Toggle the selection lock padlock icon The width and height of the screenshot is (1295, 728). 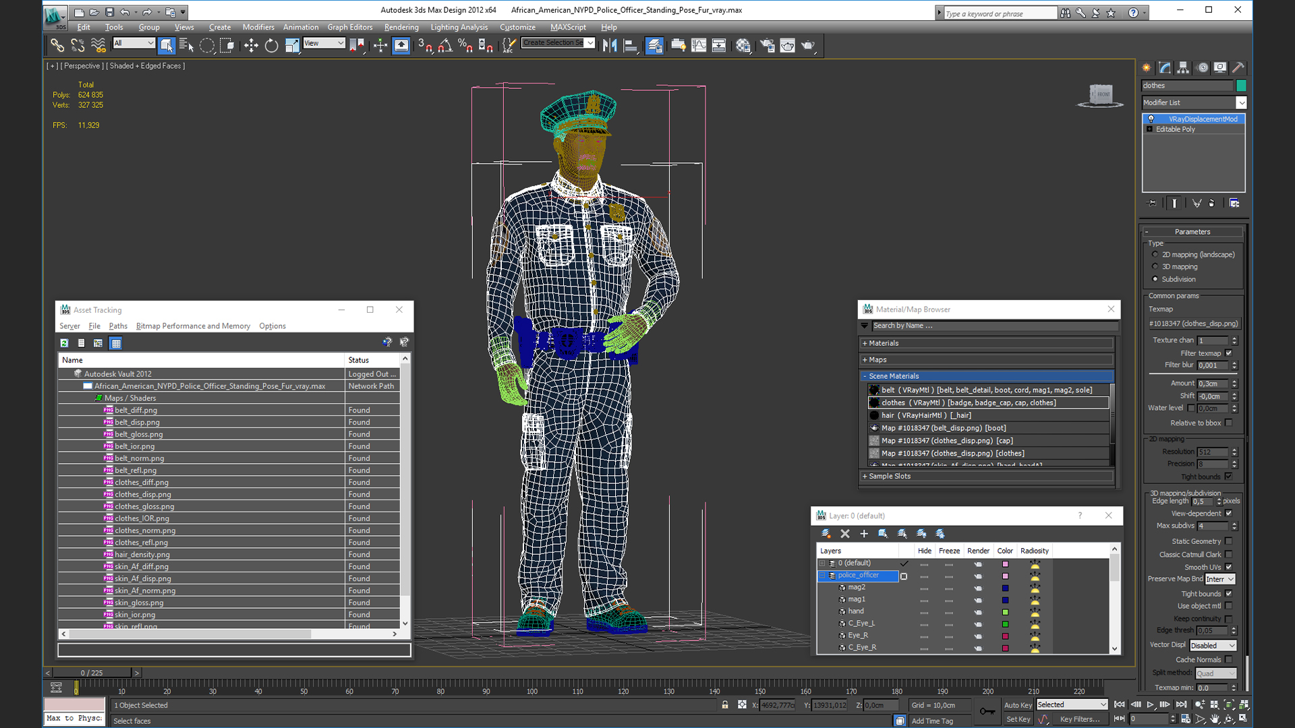pyautogui.click(x=725, y=704)
